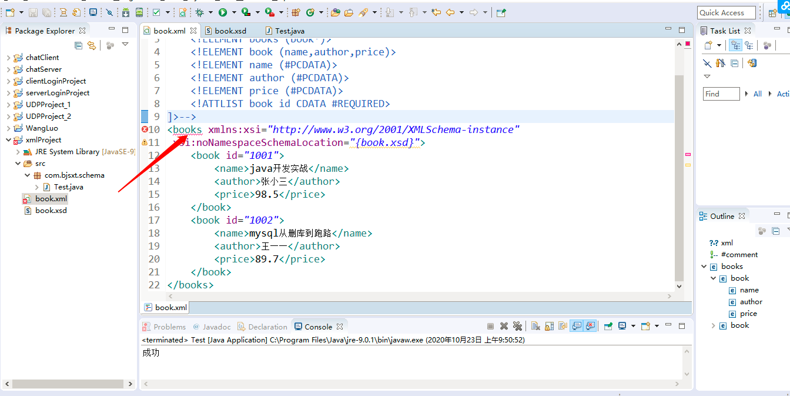Image resolution: width=790 pixels, height=396 pixels.
Task: Clear the Console output icon
Action: coord(535,326)
